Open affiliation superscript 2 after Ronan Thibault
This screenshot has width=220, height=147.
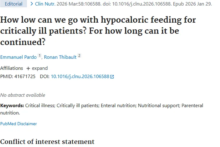point(79,56)
